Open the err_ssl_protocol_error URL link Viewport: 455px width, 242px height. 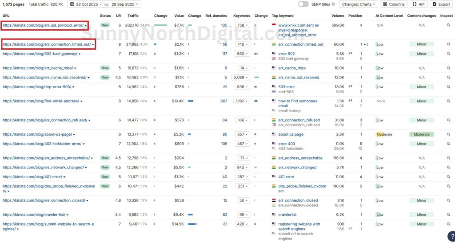point(43,25)
